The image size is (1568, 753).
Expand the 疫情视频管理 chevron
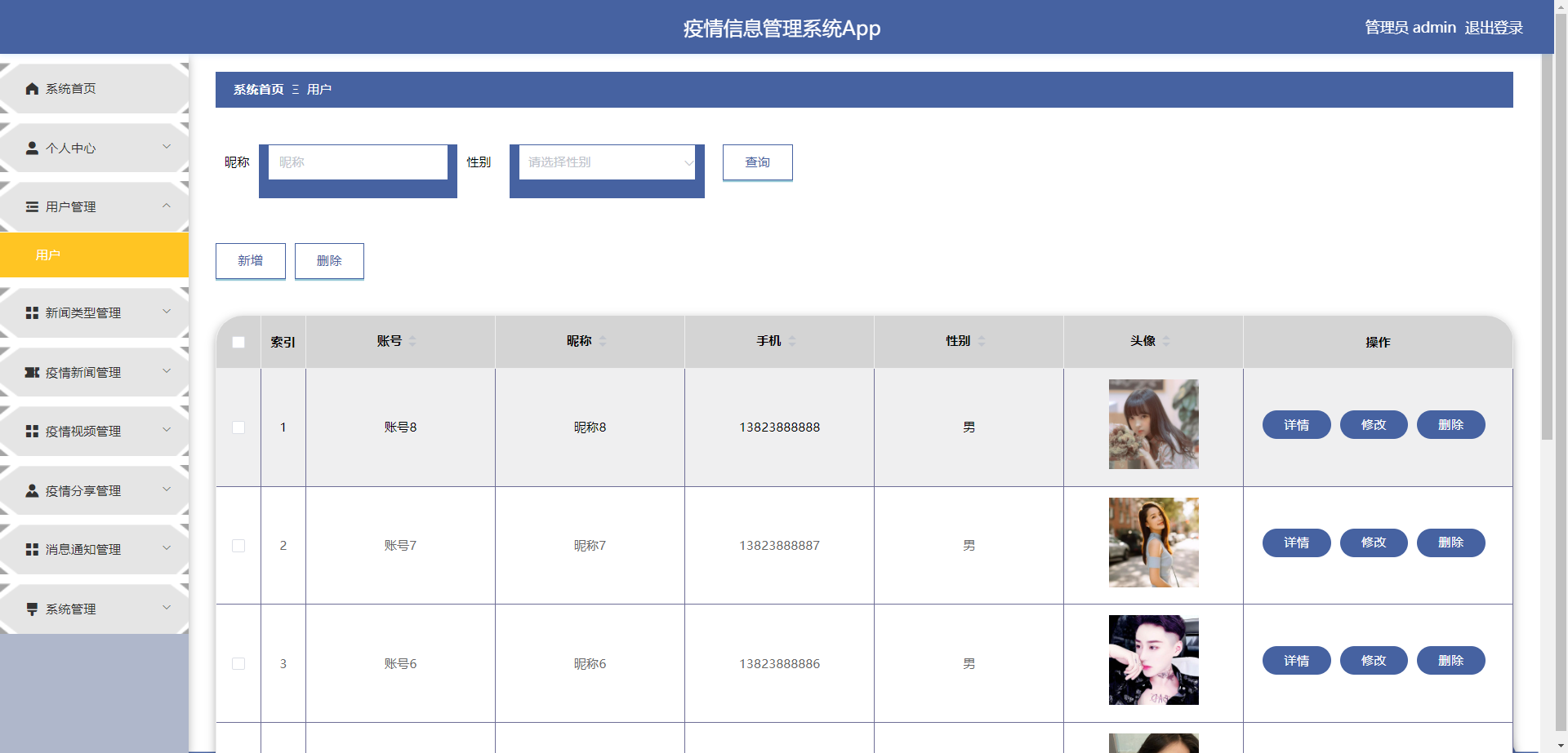(167, 430)
